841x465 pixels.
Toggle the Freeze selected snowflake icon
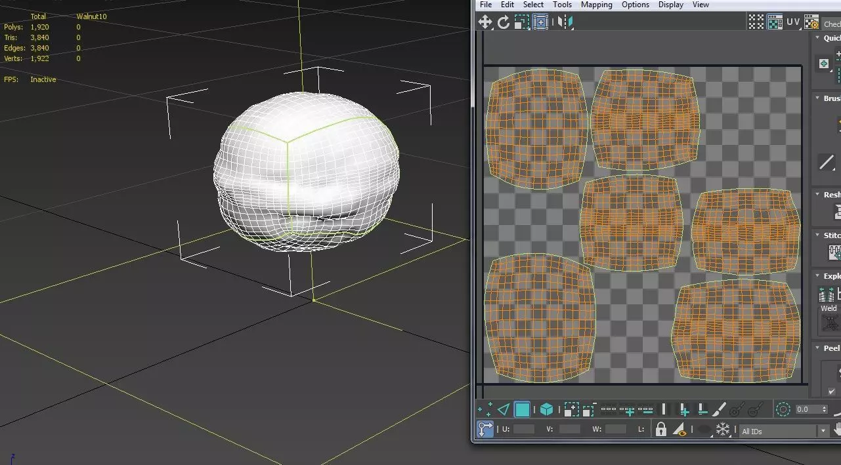pyautogui.click(x=723, y=430)
